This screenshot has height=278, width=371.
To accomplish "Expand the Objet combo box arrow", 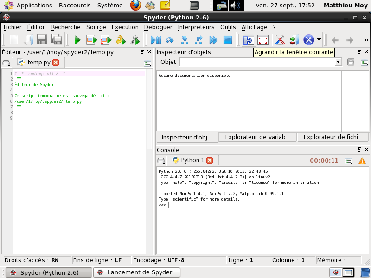I will pos(339,62).
